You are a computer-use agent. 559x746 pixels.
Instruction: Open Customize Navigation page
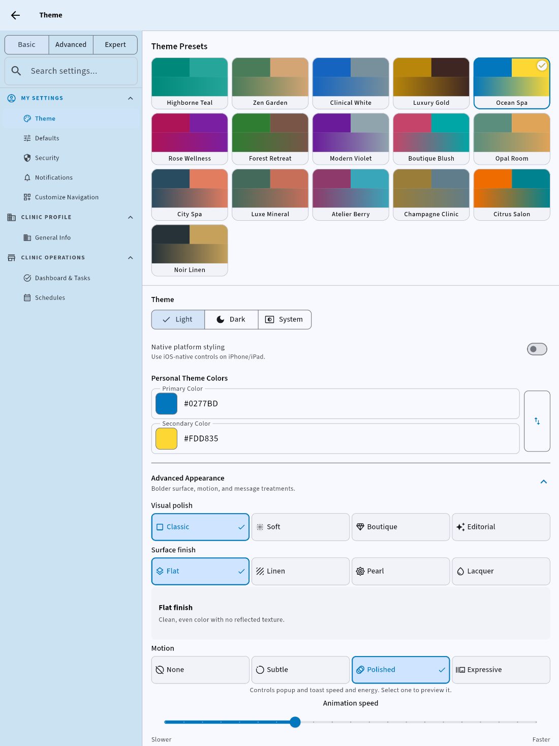point(71,197)
